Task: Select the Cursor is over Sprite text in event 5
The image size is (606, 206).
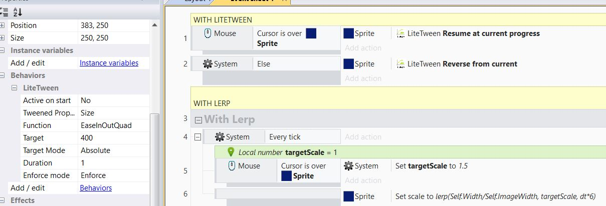Action: click(303, 171)
